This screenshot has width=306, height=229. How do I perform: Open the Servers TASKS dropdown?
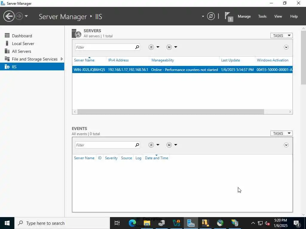[x=281, y=35]
